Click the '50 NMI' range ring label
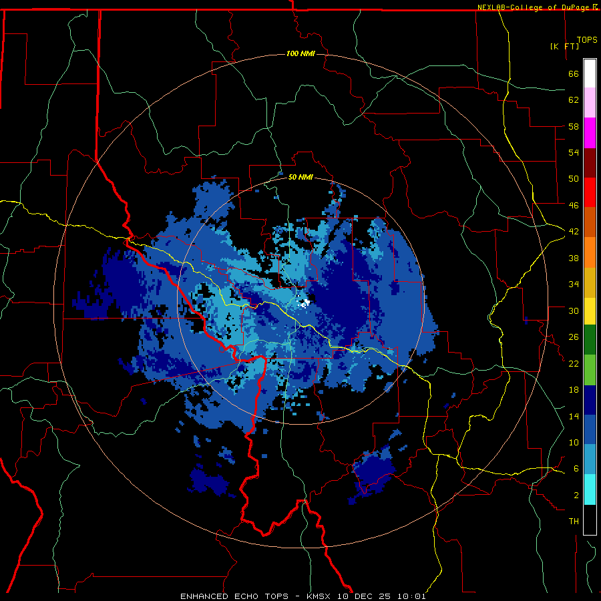Image resolution: width=601 pixels, height=601 pixels. tap(300, 177)
